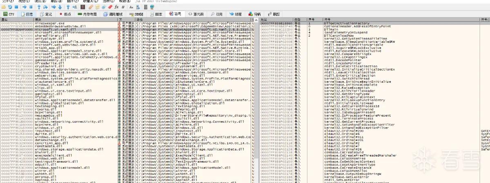The image size is (490, 183).
Task: Click the Step Over toolbar icon
Action: (x=45, y=7)
